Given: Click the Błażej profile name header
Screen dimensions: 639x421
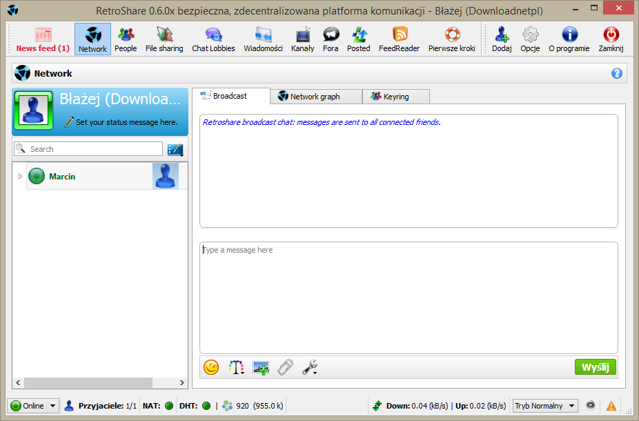Looking at the screenshot, I should point(120,99).
